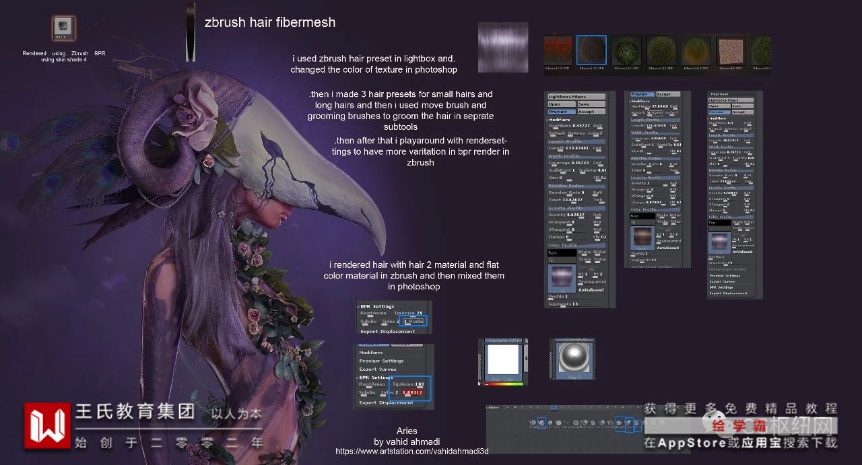Screen dimensions: 862x465
Task: Select the blue-highlighted brown hair fiber preset
Action: [x=591, y=50]
